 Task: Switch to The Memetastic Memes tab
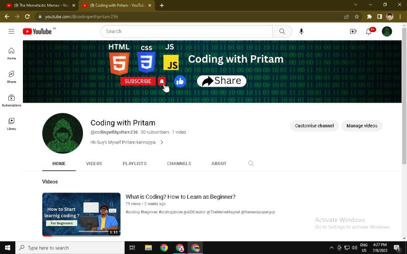click(41, 5)
